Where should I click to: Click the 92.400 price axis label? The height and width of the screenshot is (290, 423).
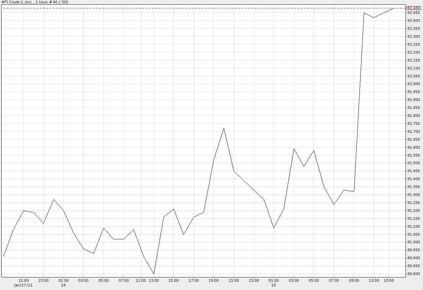(413, 21)
